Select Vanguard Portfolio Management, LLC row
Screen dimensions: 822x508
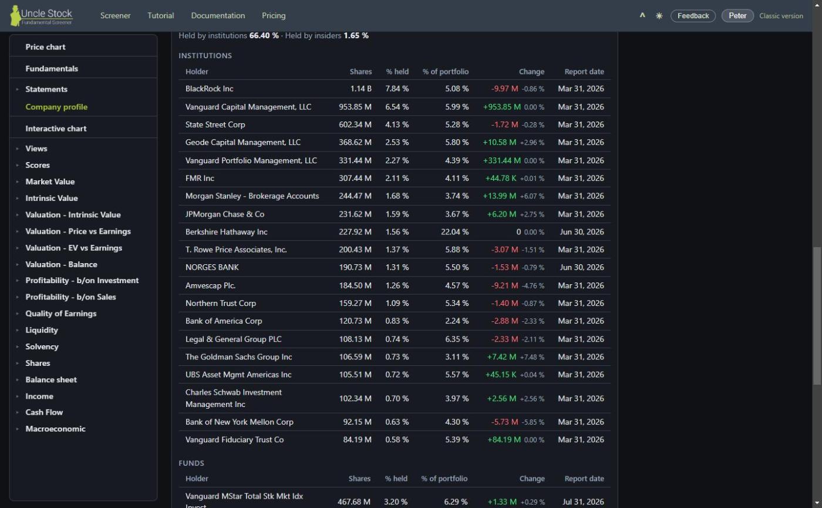395,160
